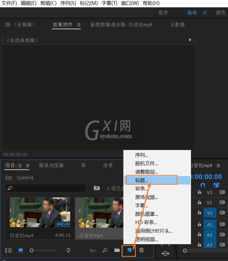This screenshot has width=228, height=261.
Task: Click the trash Clear icon in project panel
Action: coord(141,250)
